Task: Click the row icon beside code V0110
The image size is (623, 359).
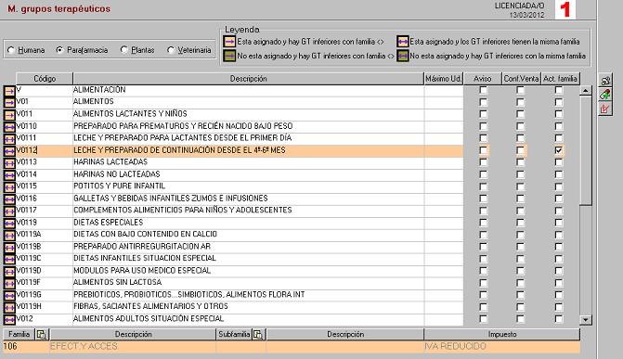Action: pos(9,127)
